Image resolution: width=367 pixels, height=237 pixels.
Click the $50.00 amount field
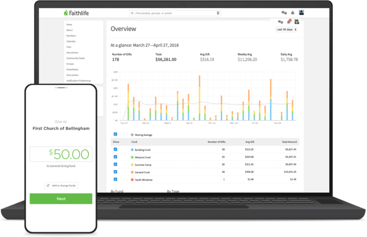[x=61, y=154]
